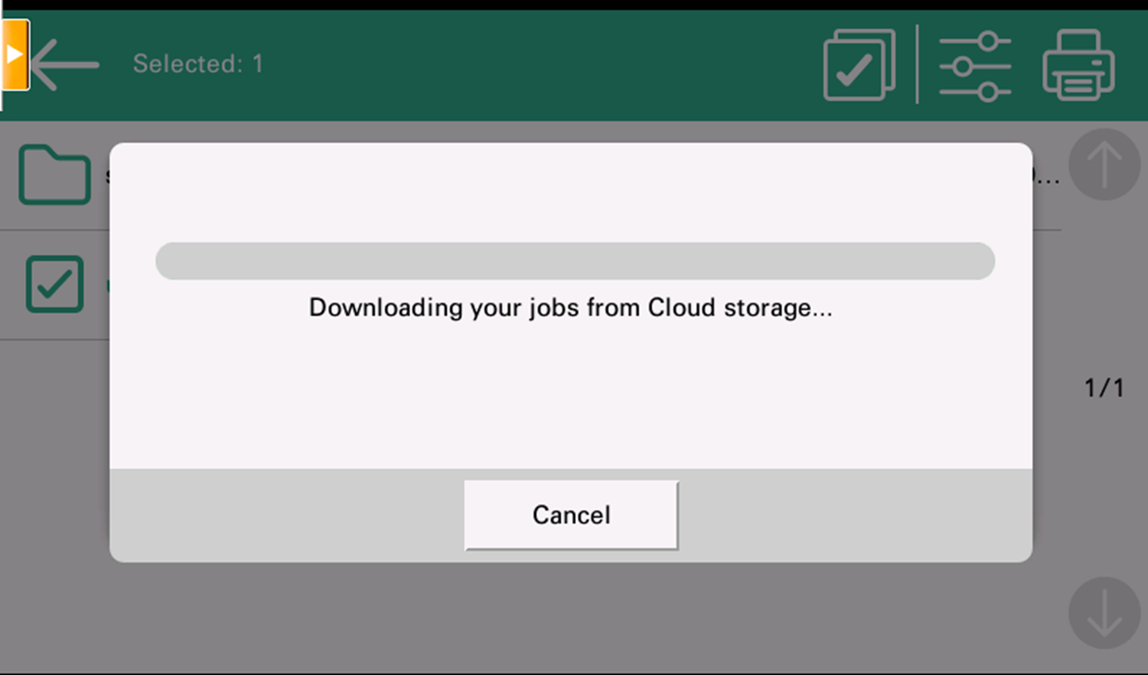Cancel downloading jobs from Cloud storage

[x=569, y=514]
